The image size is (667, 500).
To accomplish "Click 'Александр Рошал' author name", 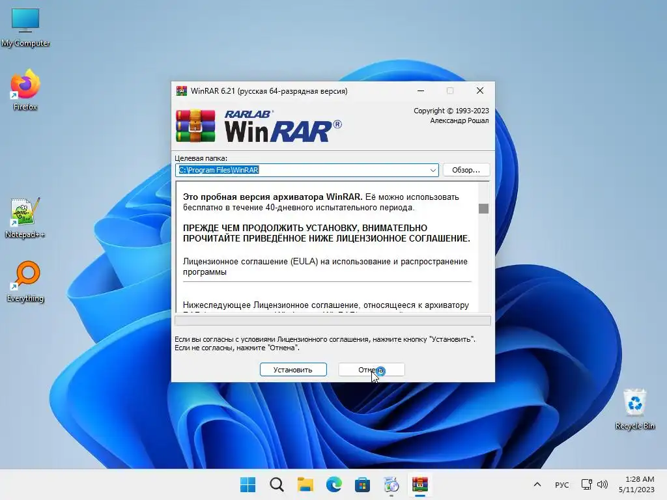I will coord(459,120).
